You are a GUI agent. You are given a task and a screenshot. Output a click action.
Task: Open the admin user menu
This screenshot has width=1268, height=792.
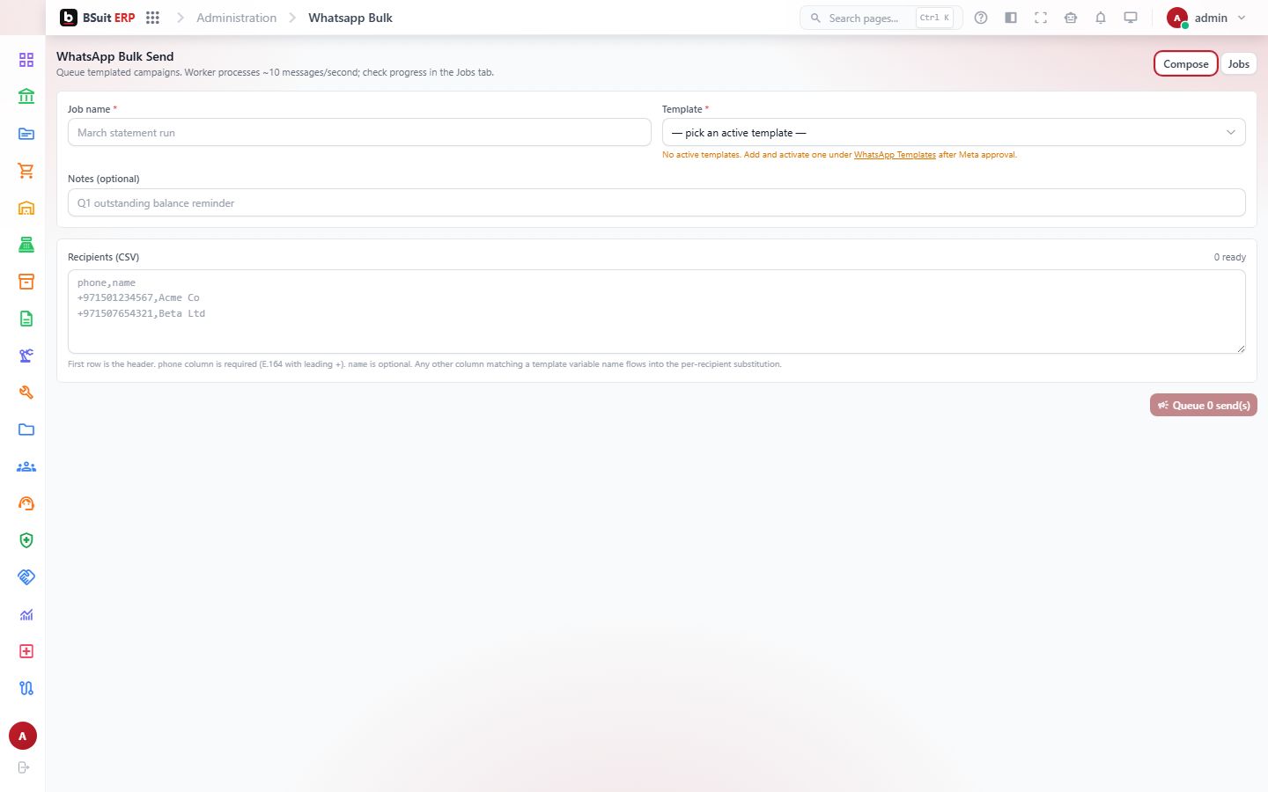tap(1206, 18)
